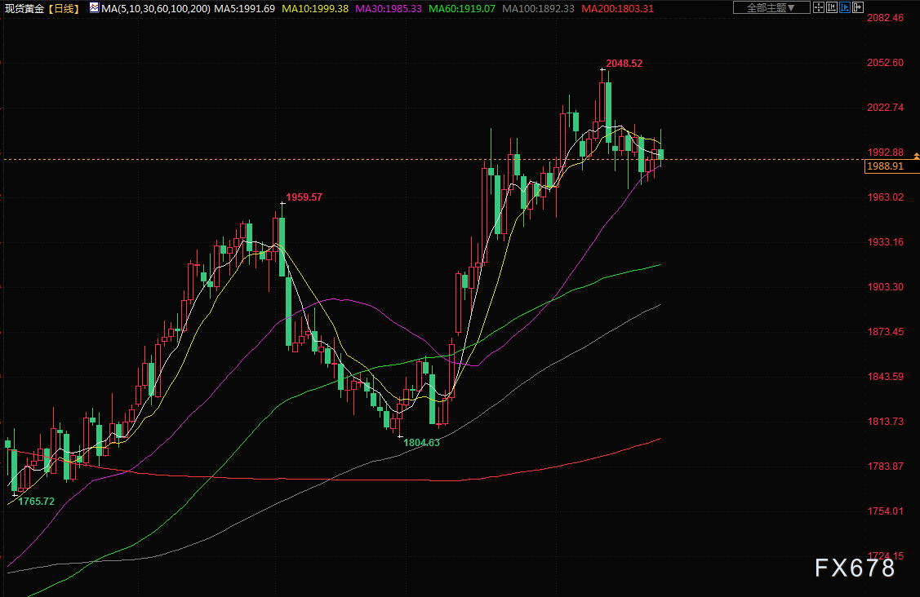The width and height of the screenshot is (920, 597).
Task: Click the MA indicator icon beside 现货黄金
Action: point(94,7)
